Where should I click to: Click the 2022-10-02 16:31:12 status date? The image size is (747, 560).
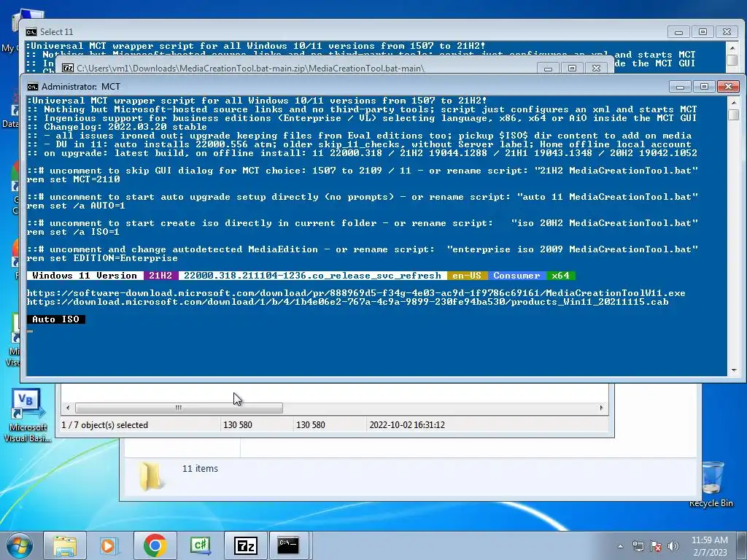[407, 425]
